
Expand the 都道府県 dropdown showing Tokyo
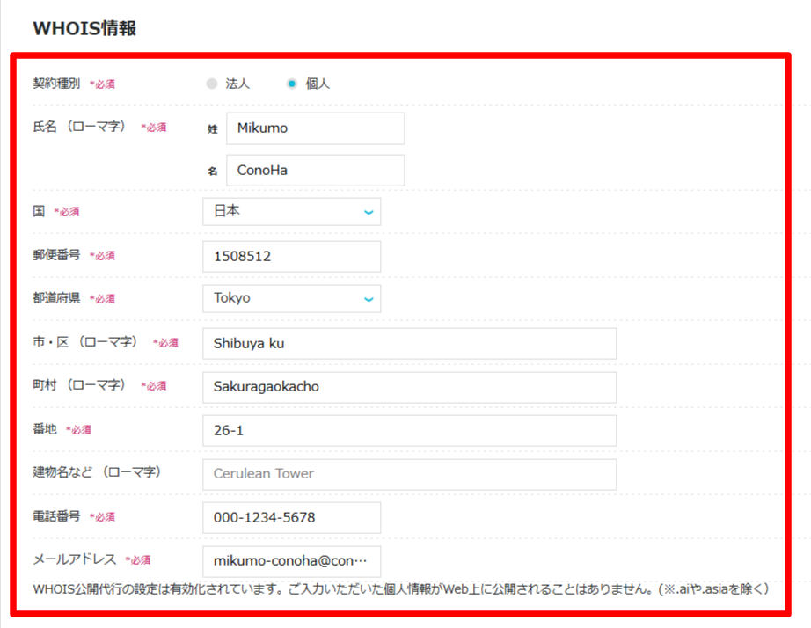pyautogui.click(x=291, y=298)
